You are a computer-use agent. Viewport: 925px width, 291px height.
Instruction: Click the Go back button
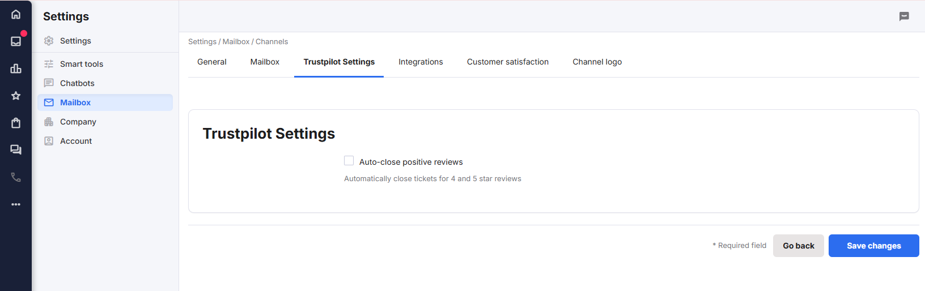(799, 246)
